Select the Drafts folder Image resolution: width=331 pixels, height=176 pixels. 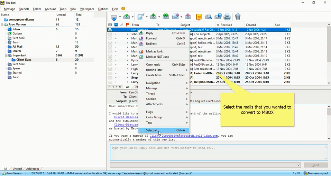[x=17, y=51]
